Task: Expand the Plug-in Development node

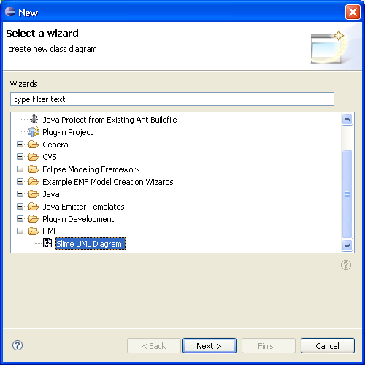Action: 20,219
